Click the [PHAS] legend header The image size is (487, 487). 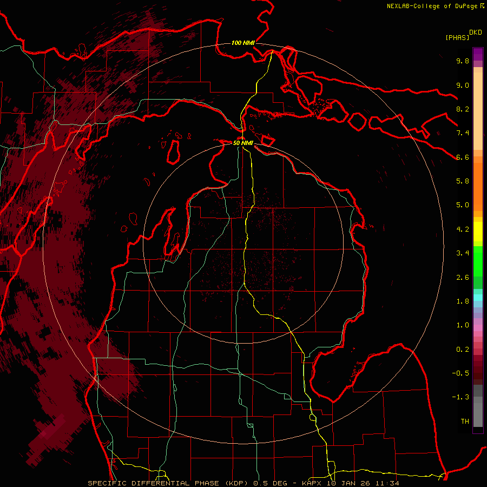(457, 38)
